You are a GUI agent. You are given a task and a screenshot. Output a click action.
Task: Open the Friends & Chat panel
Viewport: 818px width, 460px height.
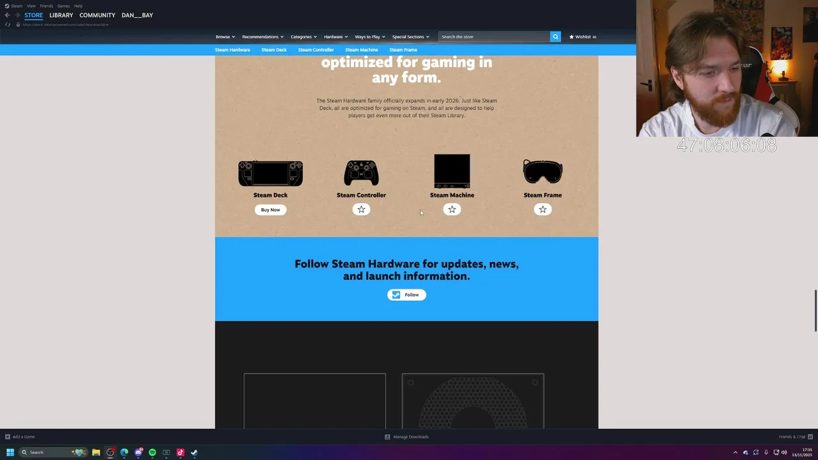(x=792, y=437)
